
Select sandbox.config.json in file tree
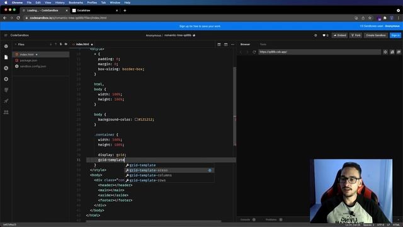tap(41, 66)
